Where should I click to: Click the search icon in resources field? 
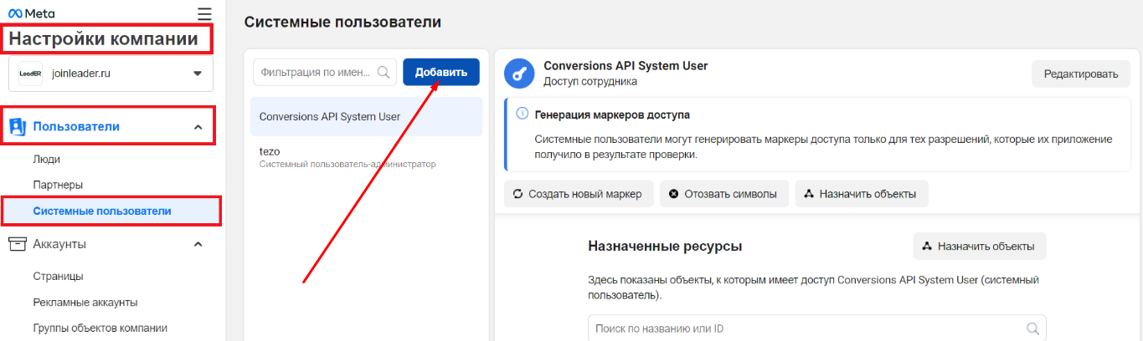tap(1032, 328)
